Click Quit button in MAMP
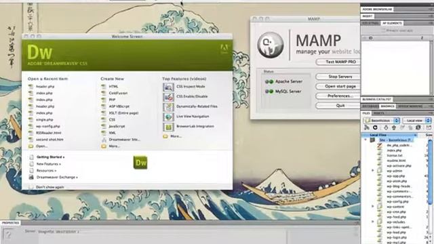Viewport: 434px width, 244px height. [x=338, y=106]
